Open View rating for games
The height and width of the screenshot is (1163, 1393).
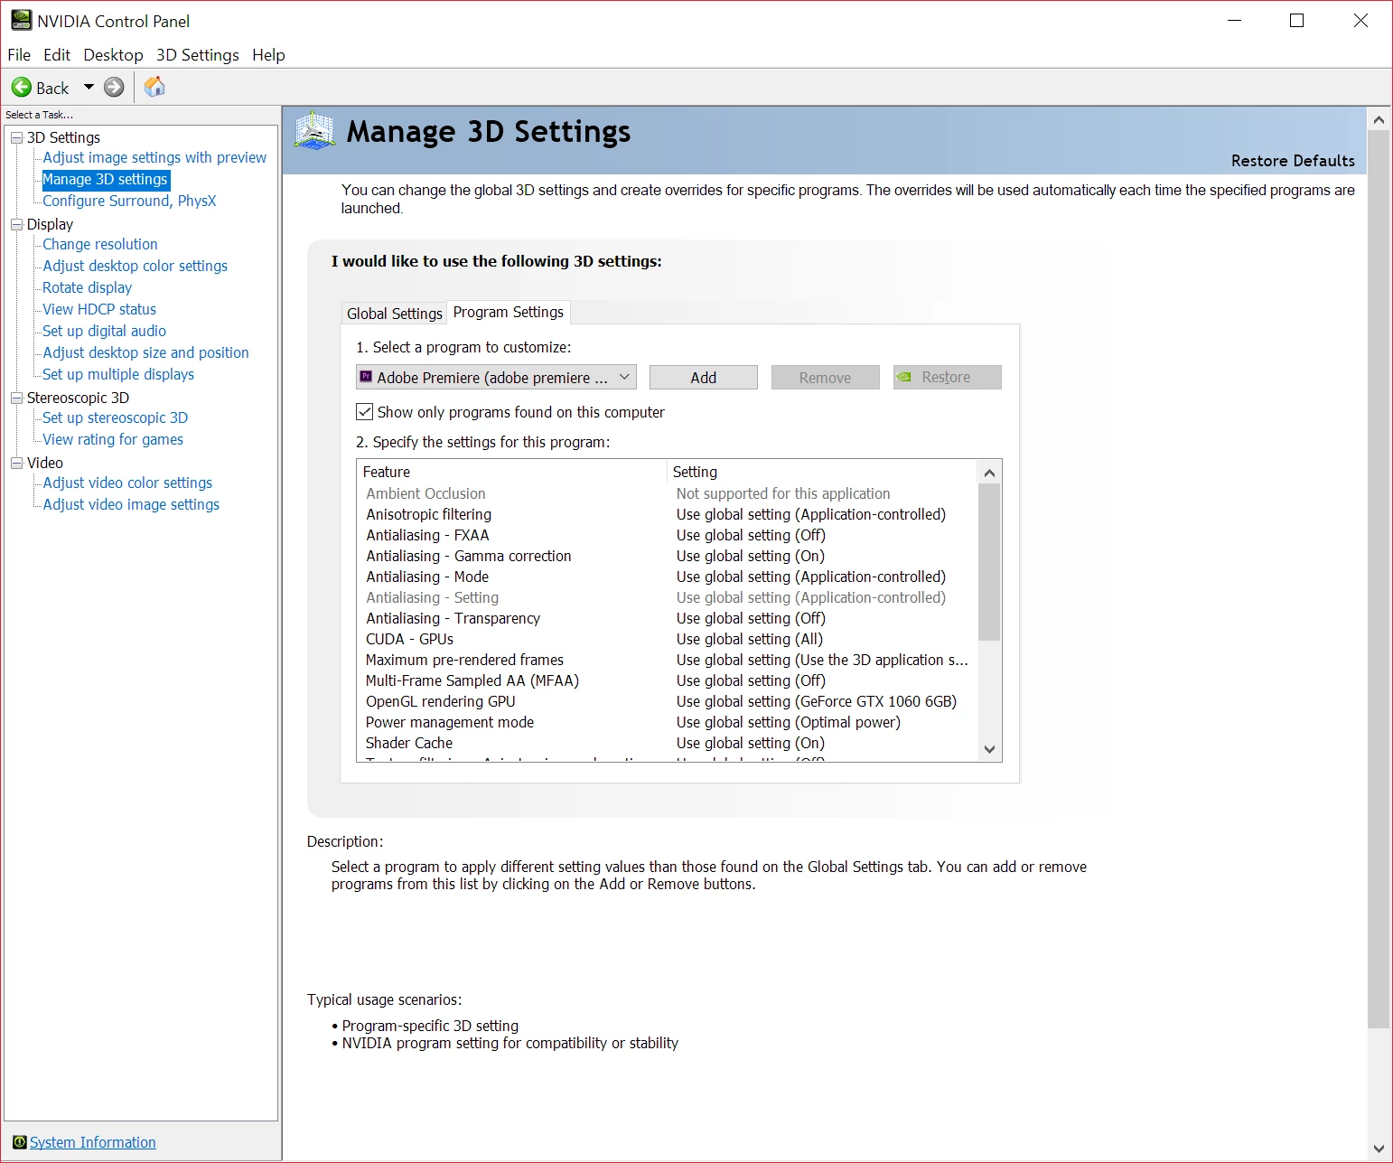click(113, 439)
